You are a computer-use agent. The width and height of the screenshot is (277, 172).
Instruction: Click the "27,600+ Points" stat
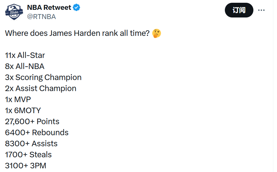32,121
